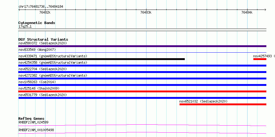This screenshot has width=275, height=137.
Task: Open variant nsv6521032 (Sedlazeck2020) label
Action: click(203, 101)
